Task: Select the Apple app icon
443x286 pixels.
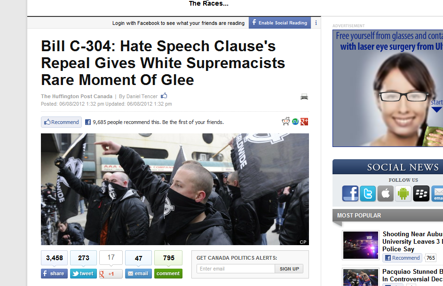Action: pyautogui.click(x=385, y=193)
